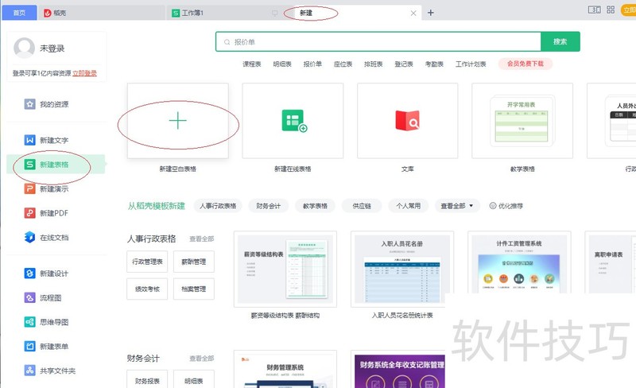
Task: Click the green 搜索 button
Action: (x=560, y=41)
